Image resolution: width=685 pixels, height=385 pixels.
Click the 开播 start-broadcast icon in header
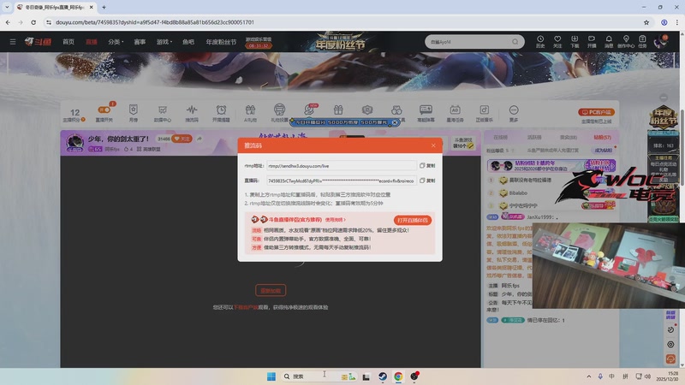point(592,41)
